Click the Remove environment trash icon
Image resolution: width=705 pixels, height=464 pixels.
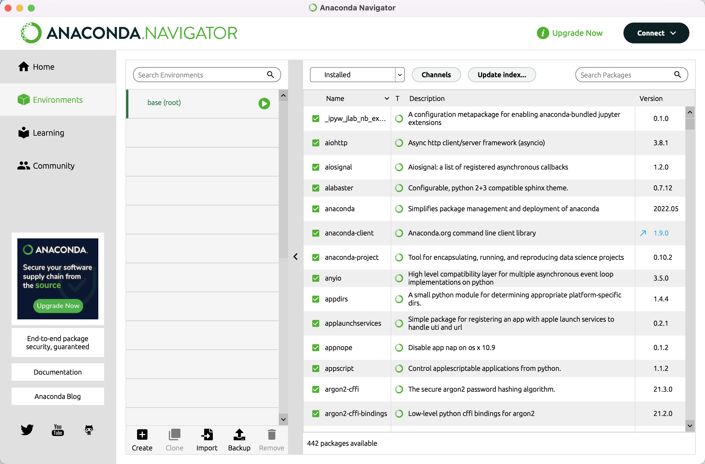271,434
